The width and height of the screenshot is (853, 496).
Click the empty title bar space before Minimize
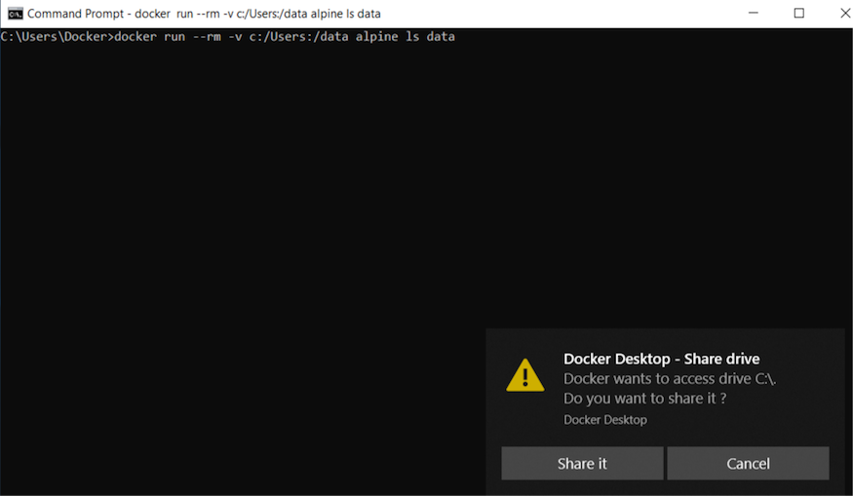pos(585,14)
